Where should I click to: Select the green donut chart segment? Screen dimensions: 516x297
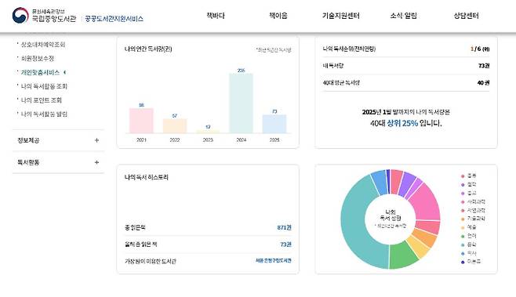pyautogui.click(x=402, y=255)
